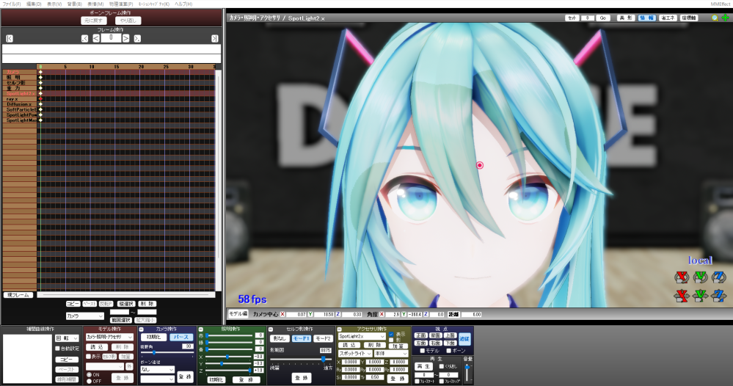Enable くり返し repeat playback checkbox
733x386 pixels.
click(442, 366)
